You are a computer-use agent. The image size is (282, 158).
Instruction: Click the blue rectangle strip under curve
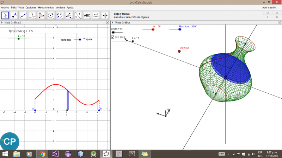pos(68,100)
